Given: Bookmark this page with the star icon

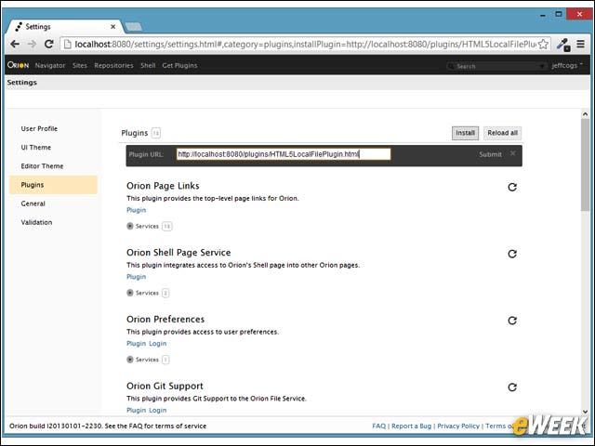Looking at the screenshot, I should pyautogui.click(x=543, y=44).
